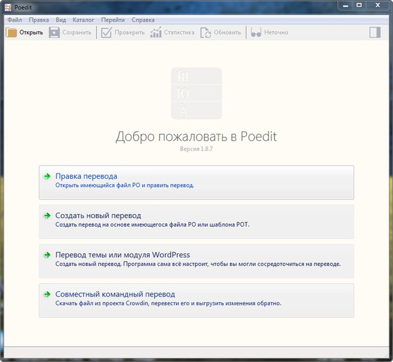Click green arrow beside Совместный командный перевод
The width and height of the screenshot is (393, 362).
coord(47,295)
